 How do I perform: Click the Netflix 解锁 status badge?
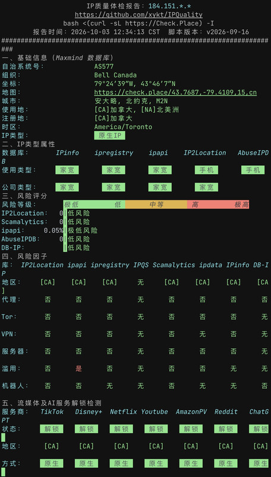(x=121, y=429)
